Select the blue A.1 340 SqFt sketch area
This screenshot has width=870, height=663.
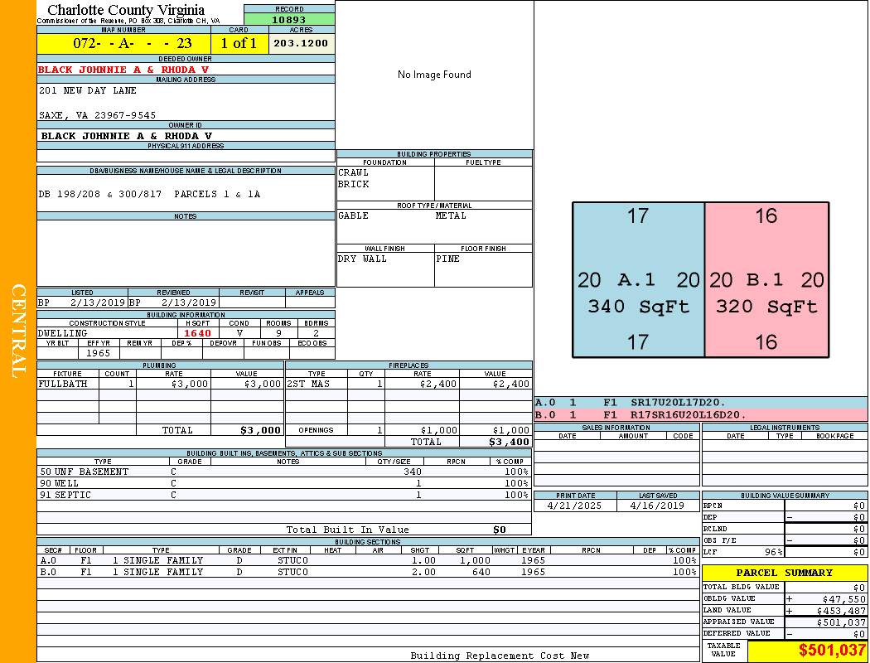coord(638,280)
